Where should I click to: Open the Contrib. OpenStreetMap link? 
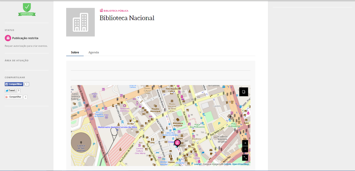point(236,164)
